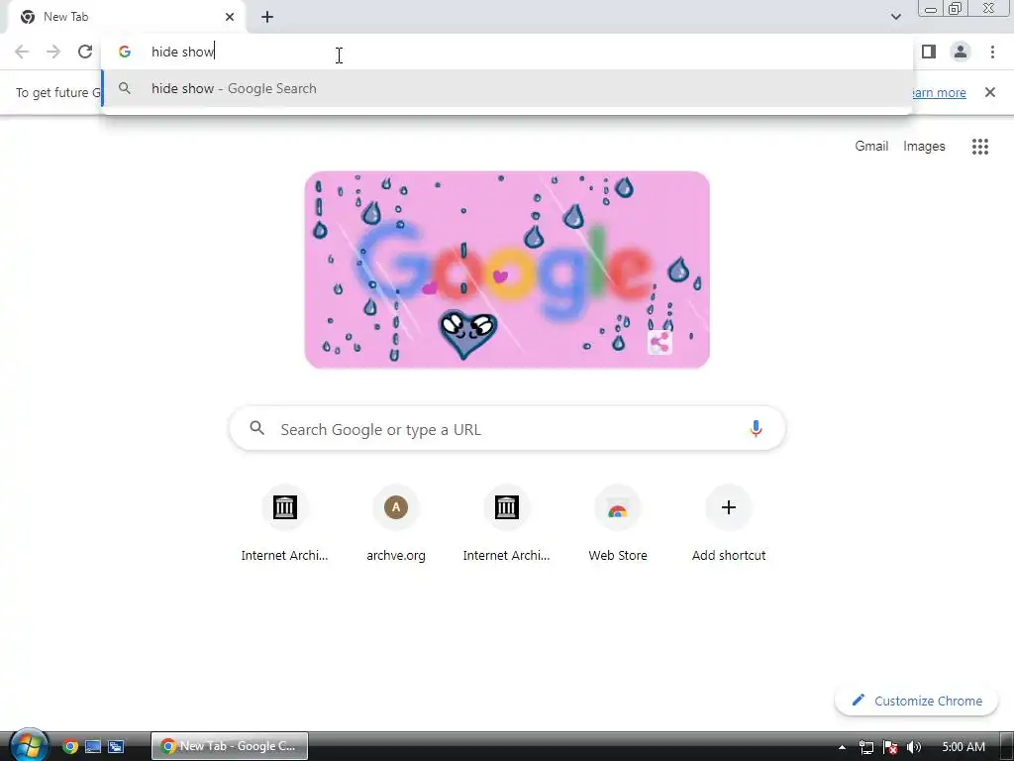Launch Chrome from the quick launch bar
Image resolution: width=1014 pixels, height=761 pixels.
point(70,746)
